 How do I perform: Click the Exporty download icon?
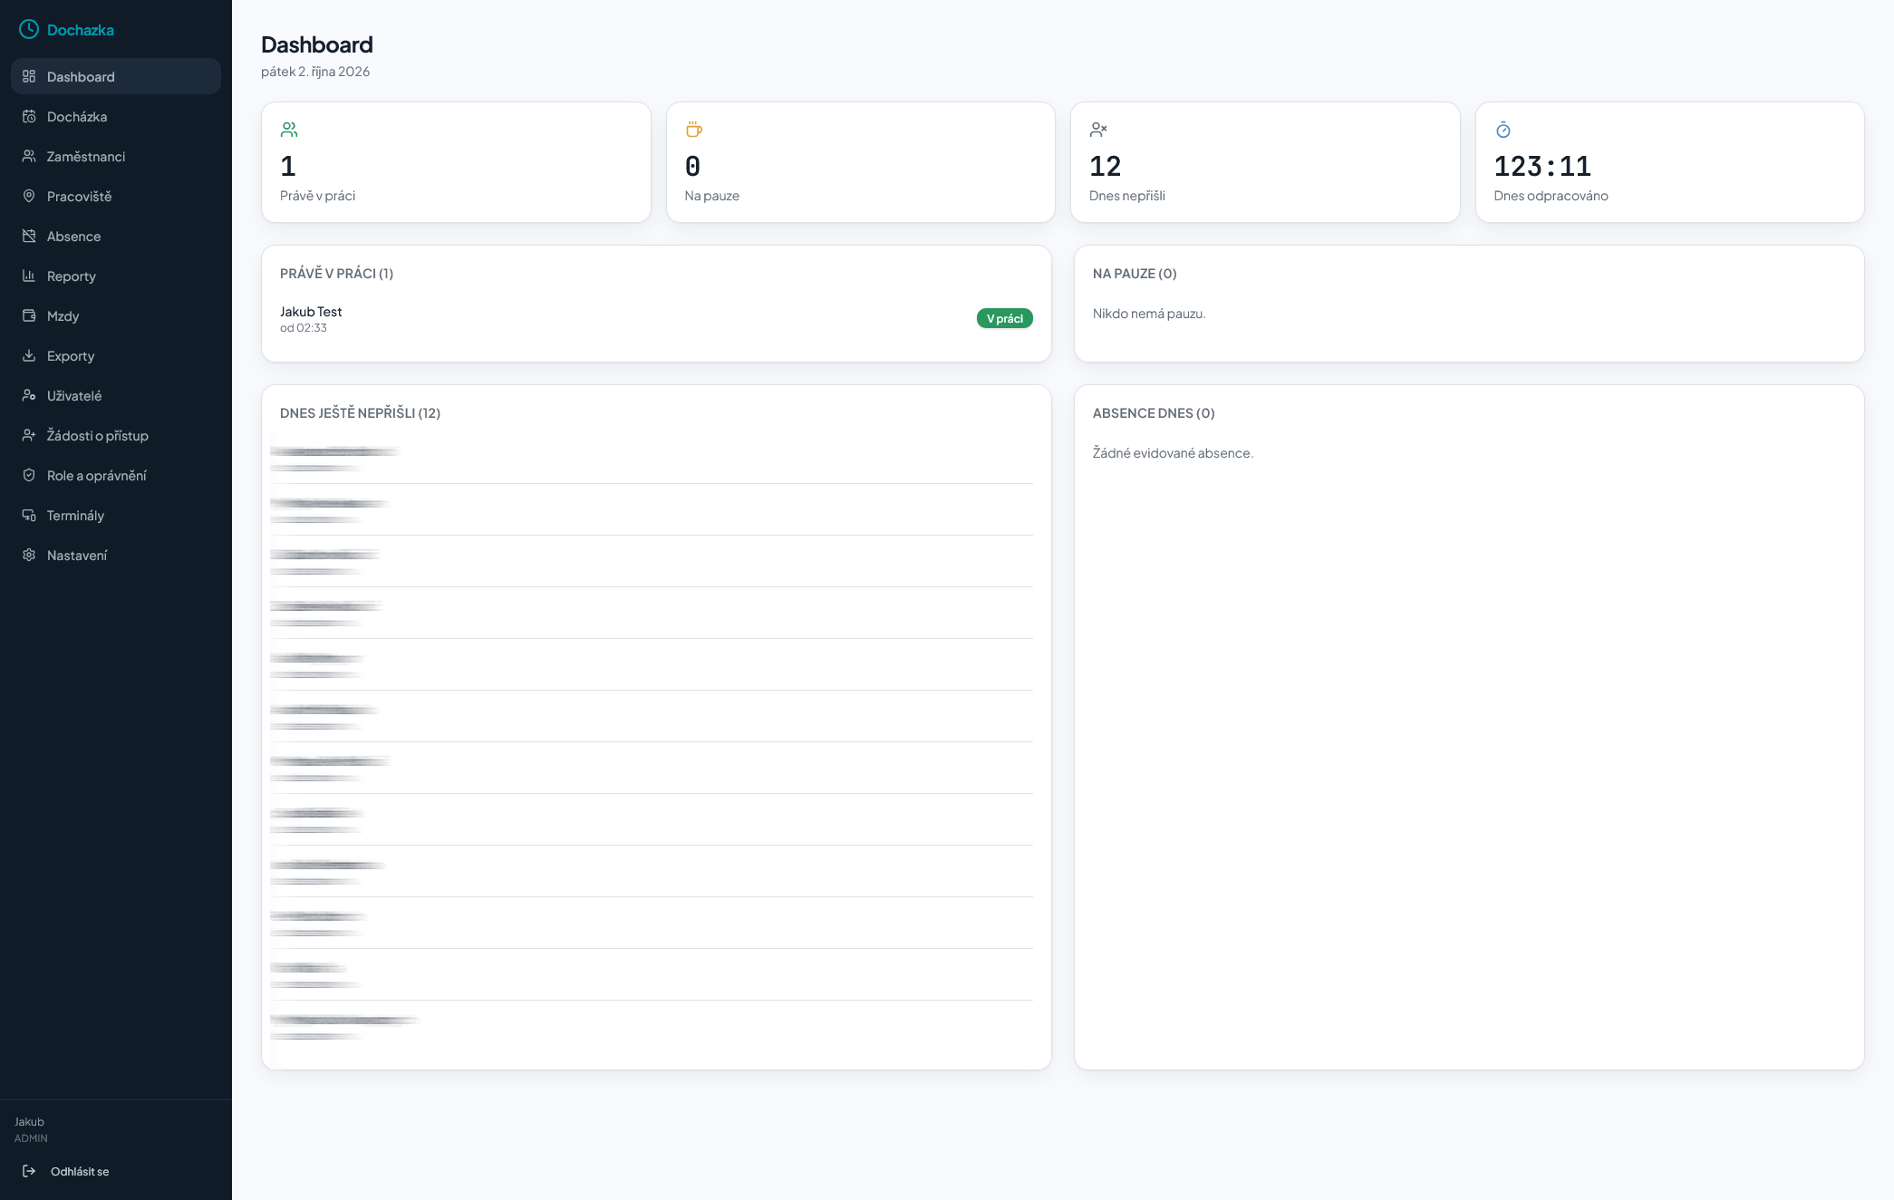click(29, 356)
